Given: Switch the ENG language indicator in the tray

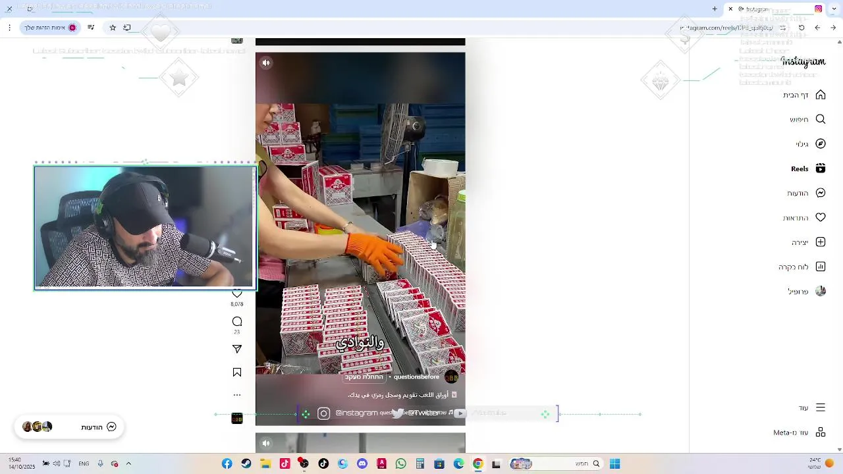Looking at the screenshot, I should click(84, 464).
